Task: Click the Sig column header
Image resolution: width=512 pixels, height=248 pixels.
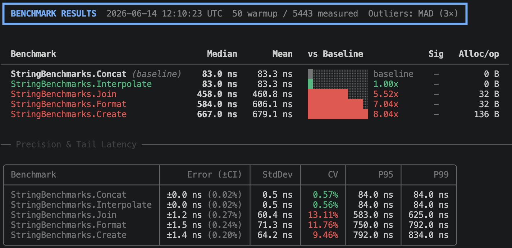Action: tap(436, 54)
